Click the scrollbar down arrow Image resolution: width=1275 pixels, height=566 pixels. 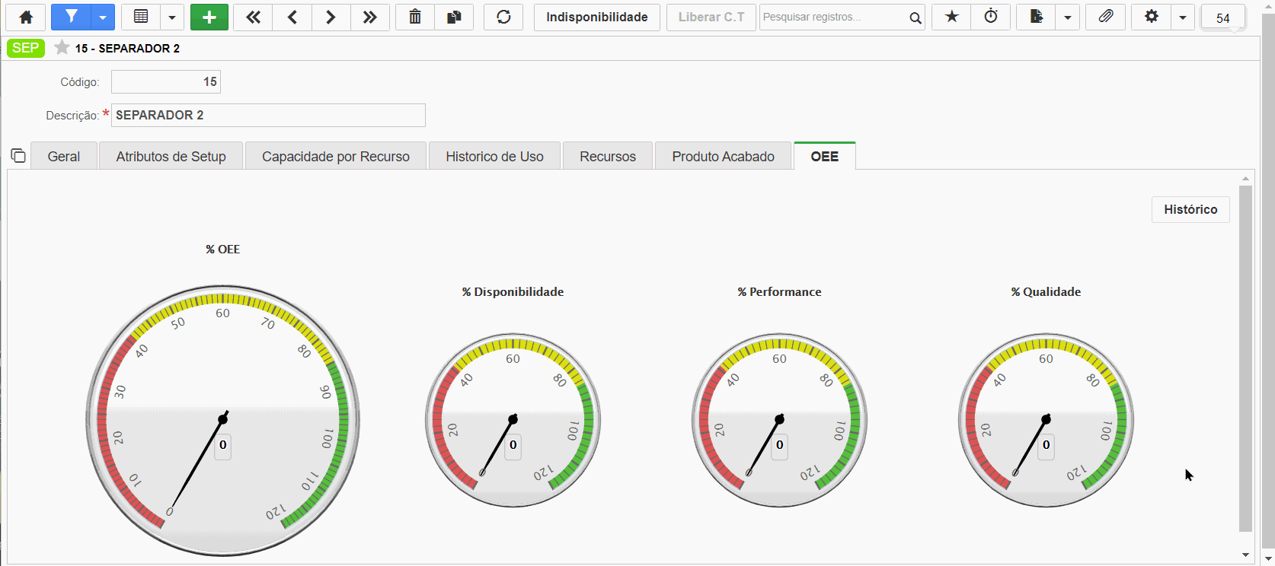click(x=1245, y=555)
